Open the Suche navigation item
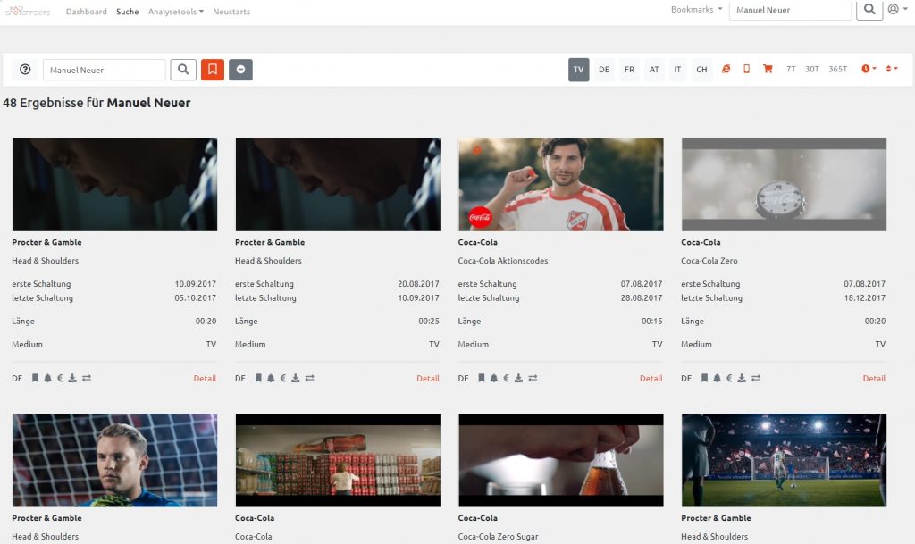The image size is (915, 544). (x=127, y=11)
